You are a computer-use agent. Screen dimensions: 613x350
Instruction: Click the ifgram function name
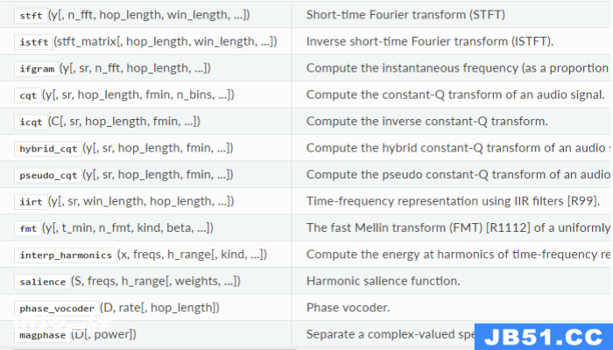click(x=37, y=69)
